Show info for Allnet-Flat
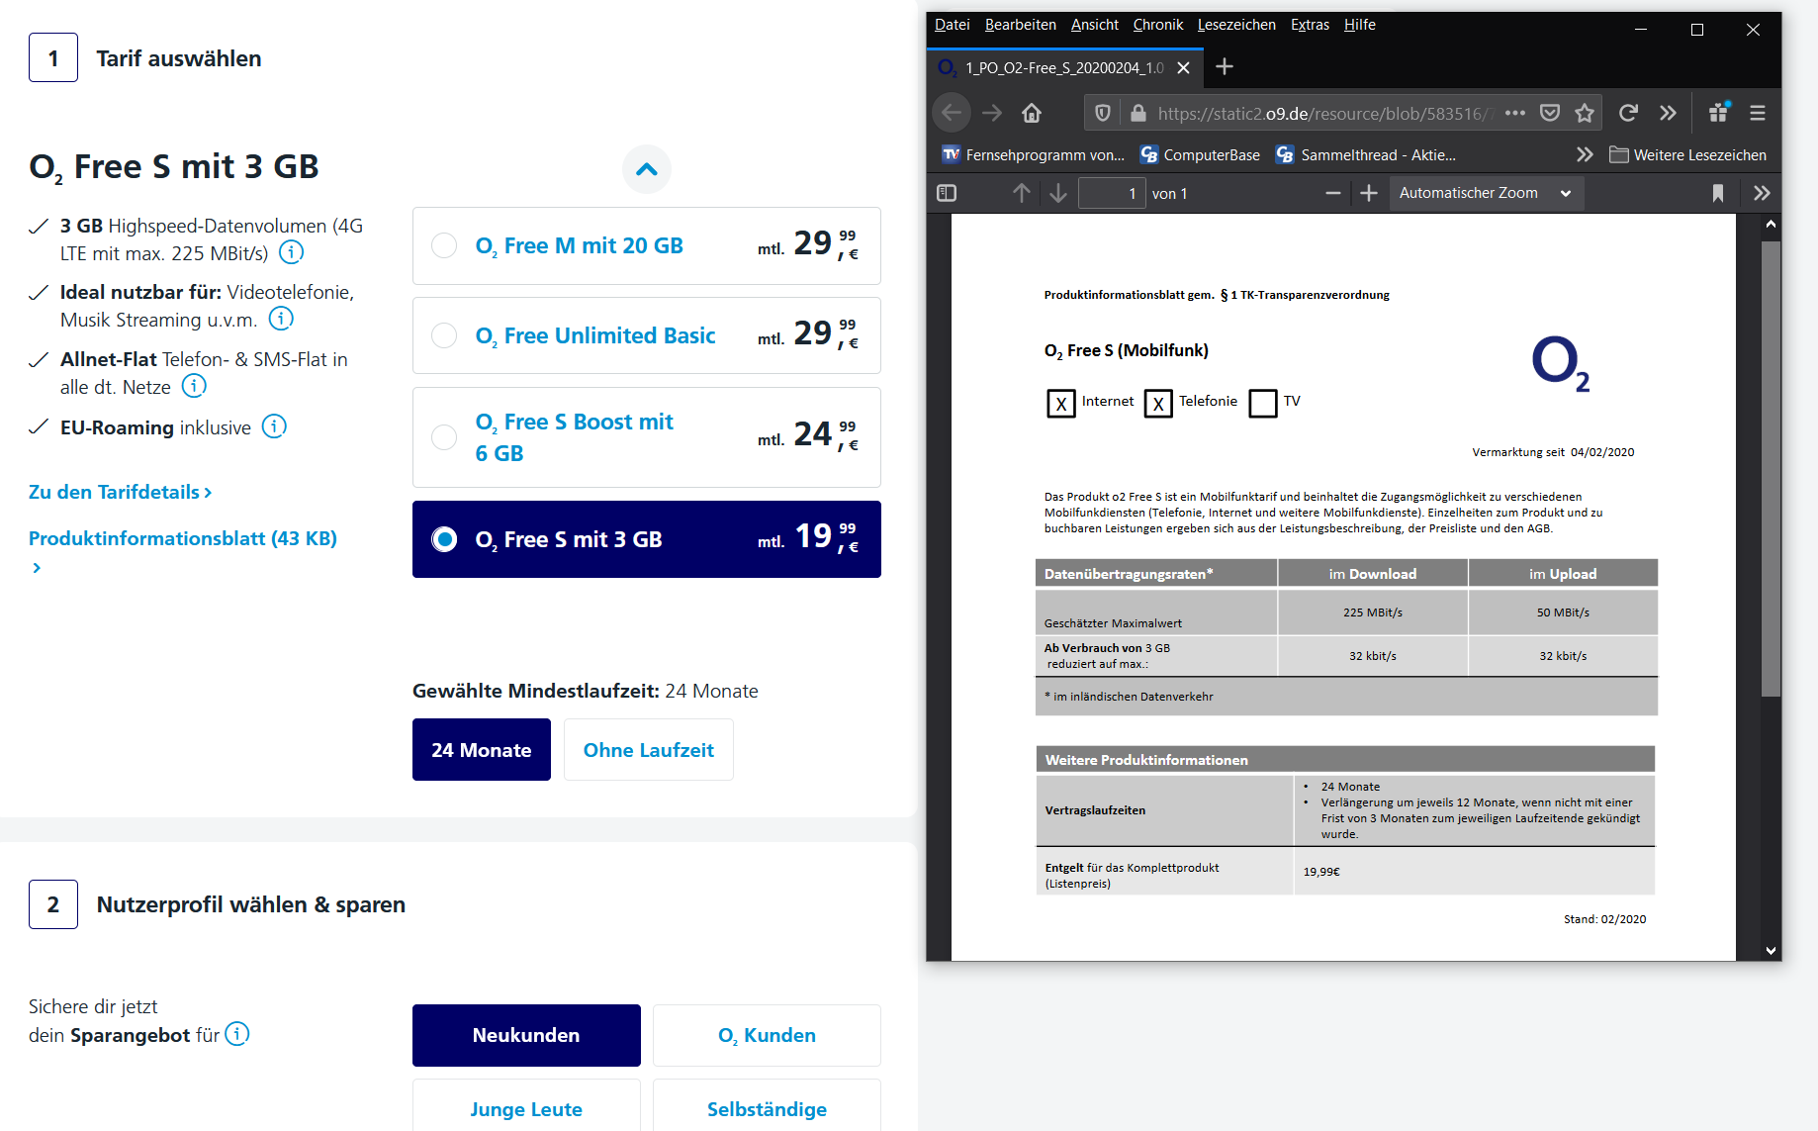The width and height of the screenshot is (1818, 1131). [194, 386]
